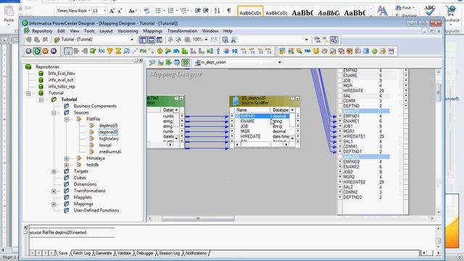Screen dimensions: 464x261
Task: Expand the Transformations tree node
Action: click(54, 191)
